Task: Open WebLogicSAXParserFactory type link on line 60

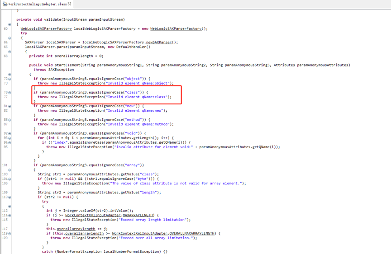Action: point(46,28)
